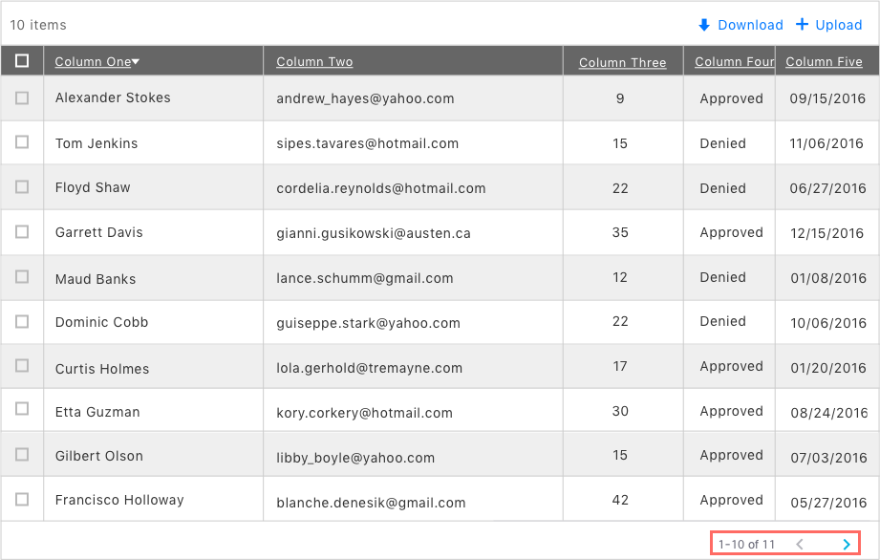Check the row for Tom Jenkins

point(22,142)
